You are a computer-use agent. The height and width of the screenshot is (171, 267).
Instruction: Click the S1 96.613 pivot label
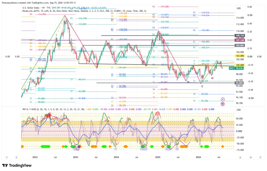point(78,79)
